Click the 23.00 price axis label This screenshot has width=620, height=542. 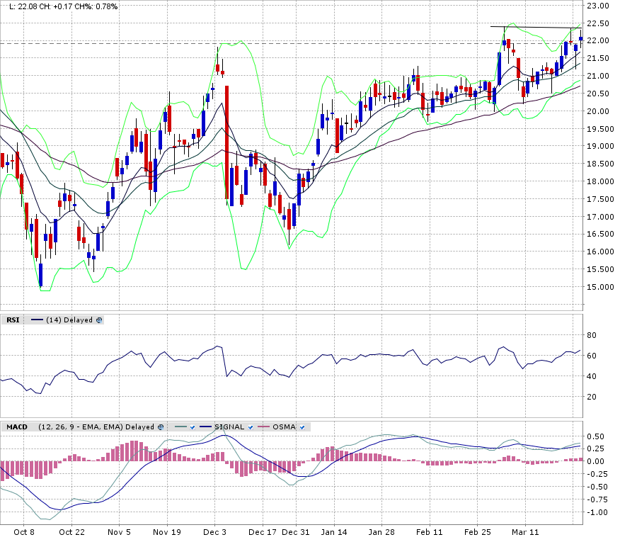(598, 6)
